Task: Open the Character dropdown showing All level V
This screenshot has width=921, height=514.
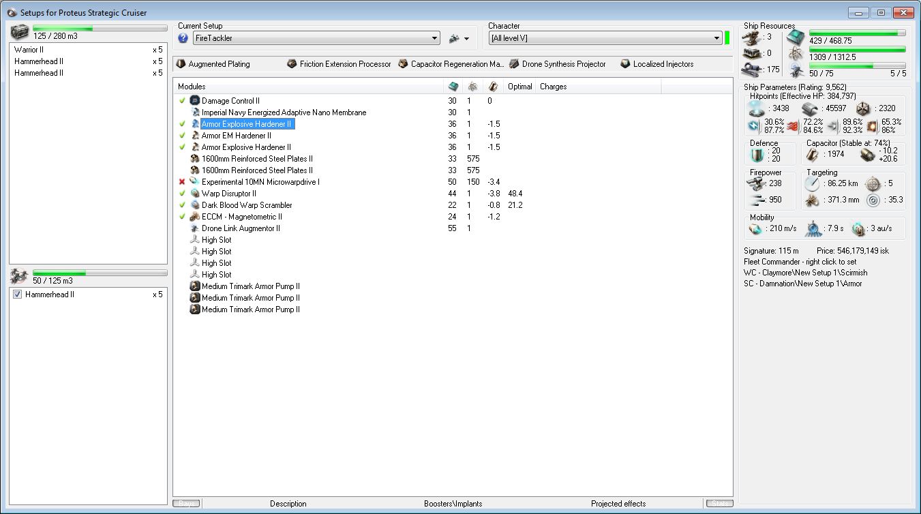Action: pyautogui.click(x=605, y=38)
